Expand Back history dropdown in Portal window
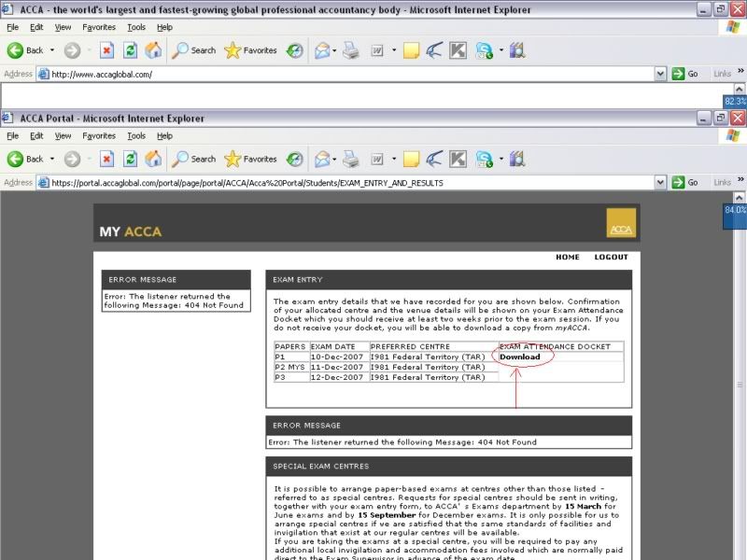 pos(52,159)
